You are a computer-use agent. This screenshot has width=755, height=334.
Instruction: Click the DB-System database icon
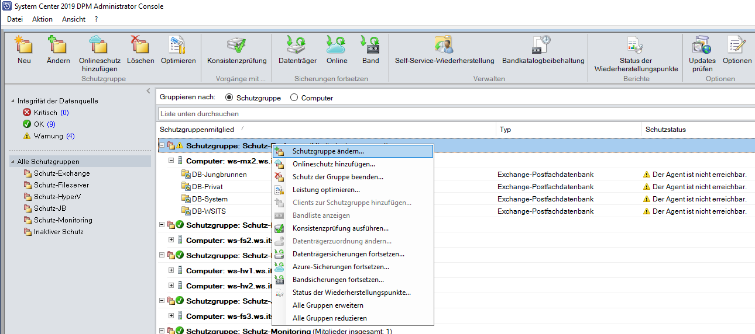point(186,199)
